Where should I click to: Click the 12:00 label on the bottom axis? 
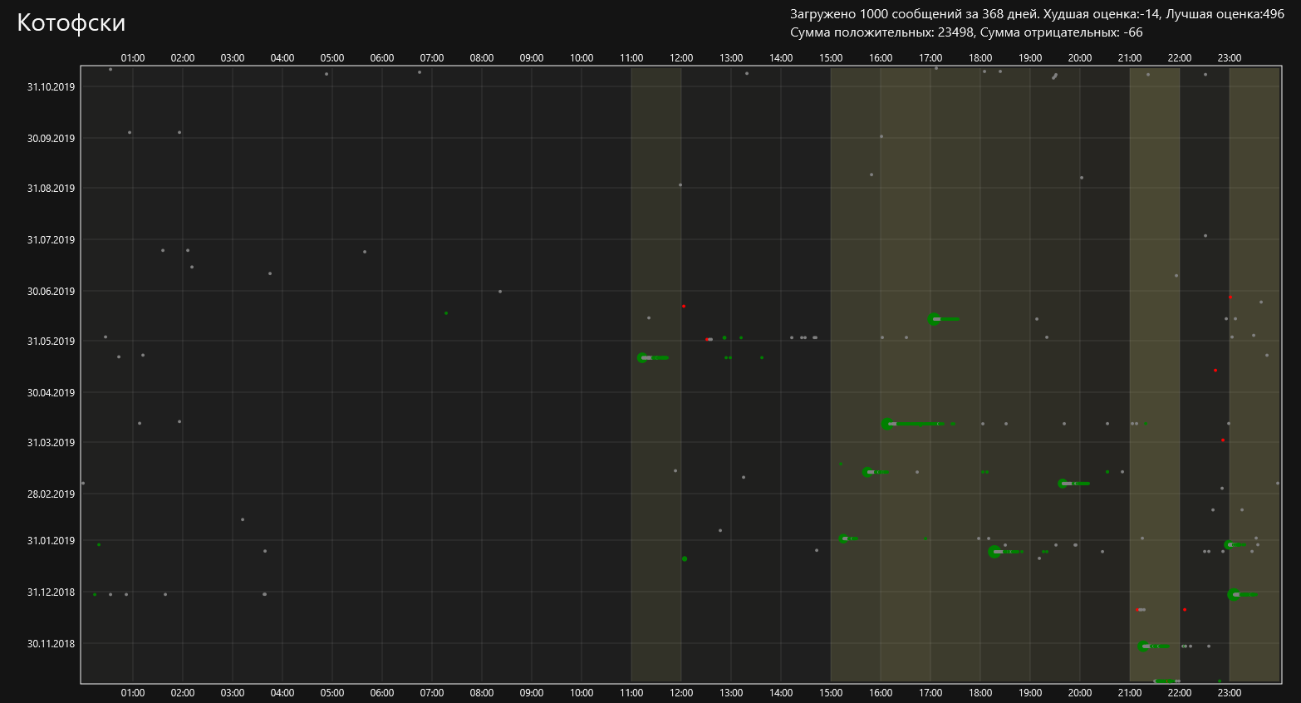click(x=681, y=692)
